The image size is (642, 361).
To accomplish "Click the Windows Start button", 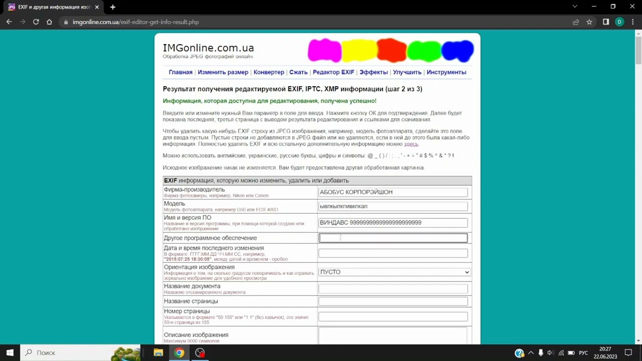I will (10, 352).
